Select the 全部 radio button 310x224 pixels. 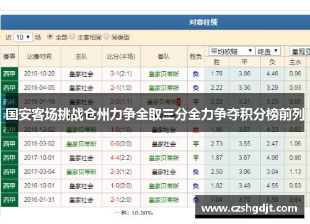50,37
